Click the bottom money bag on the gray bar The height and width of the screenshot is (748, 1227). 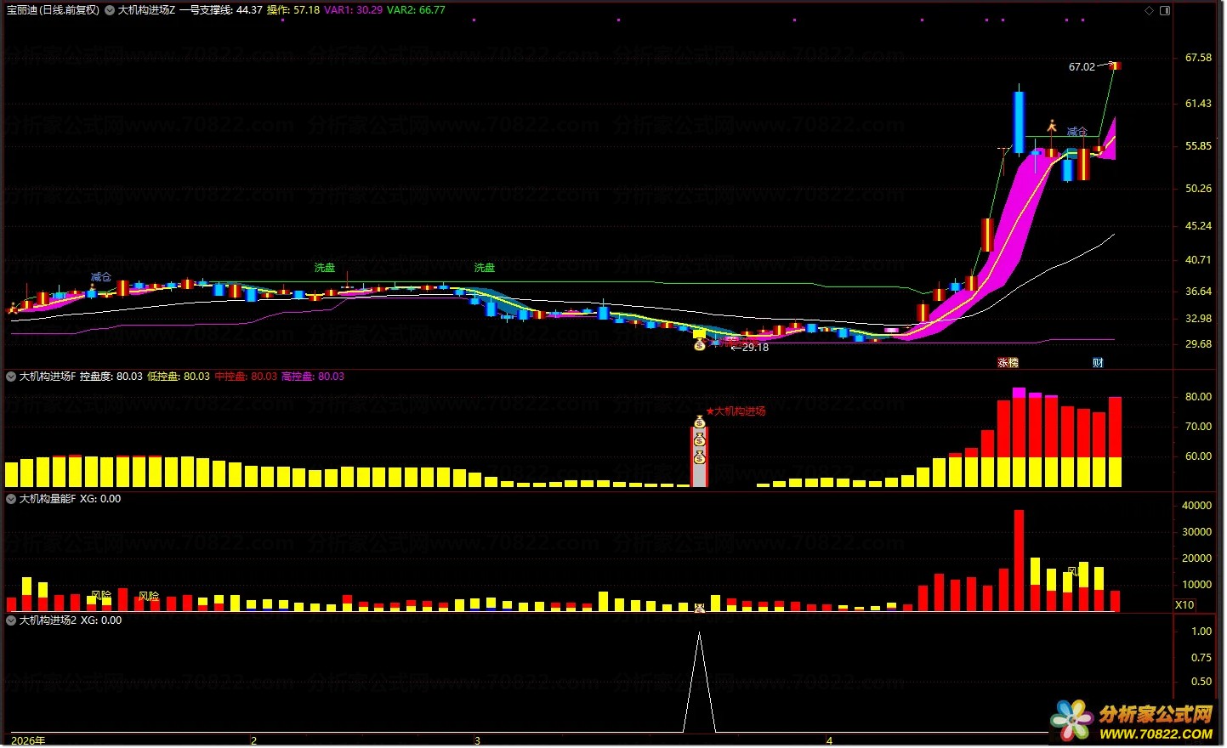[x=700, y=457]
